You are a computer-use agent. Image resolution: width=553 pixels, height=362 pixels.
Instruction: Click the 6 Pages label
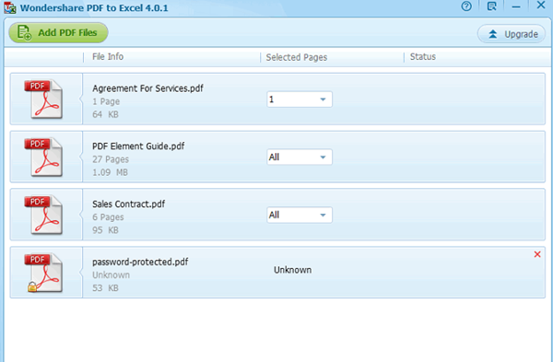tap(108, 217)
